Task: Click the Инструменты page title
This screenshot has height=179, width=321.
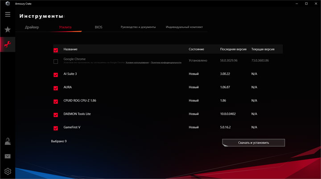Action: pyautogui.click(x=41, y=16)
